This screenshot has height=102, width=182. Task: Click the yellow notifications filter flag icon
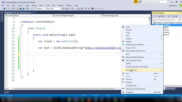(x=136, y=2)
